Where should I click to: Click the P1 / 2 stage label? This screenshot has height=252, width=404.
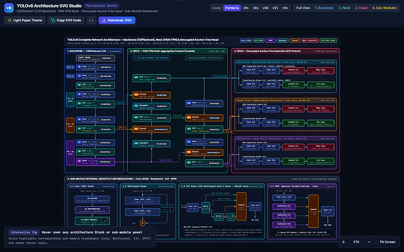coord(70,67)
